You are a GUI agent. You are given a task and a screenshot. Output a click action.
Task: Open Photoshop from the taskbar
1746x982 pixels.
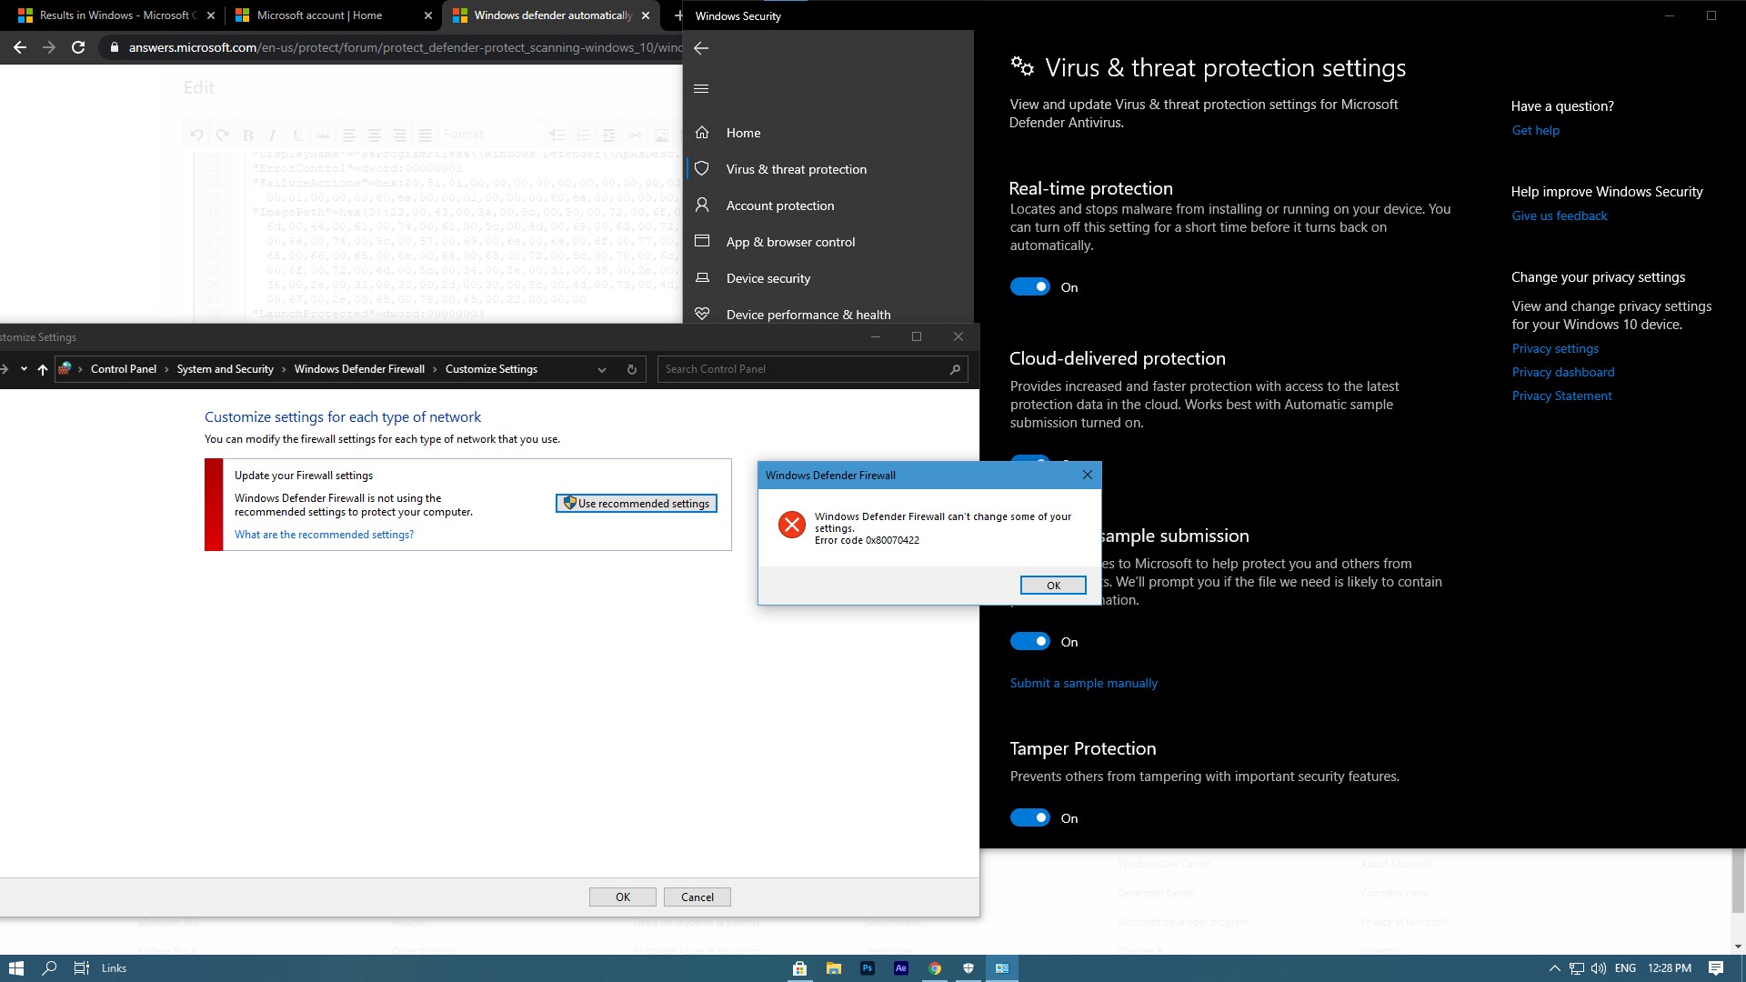[x=868, y=968]
